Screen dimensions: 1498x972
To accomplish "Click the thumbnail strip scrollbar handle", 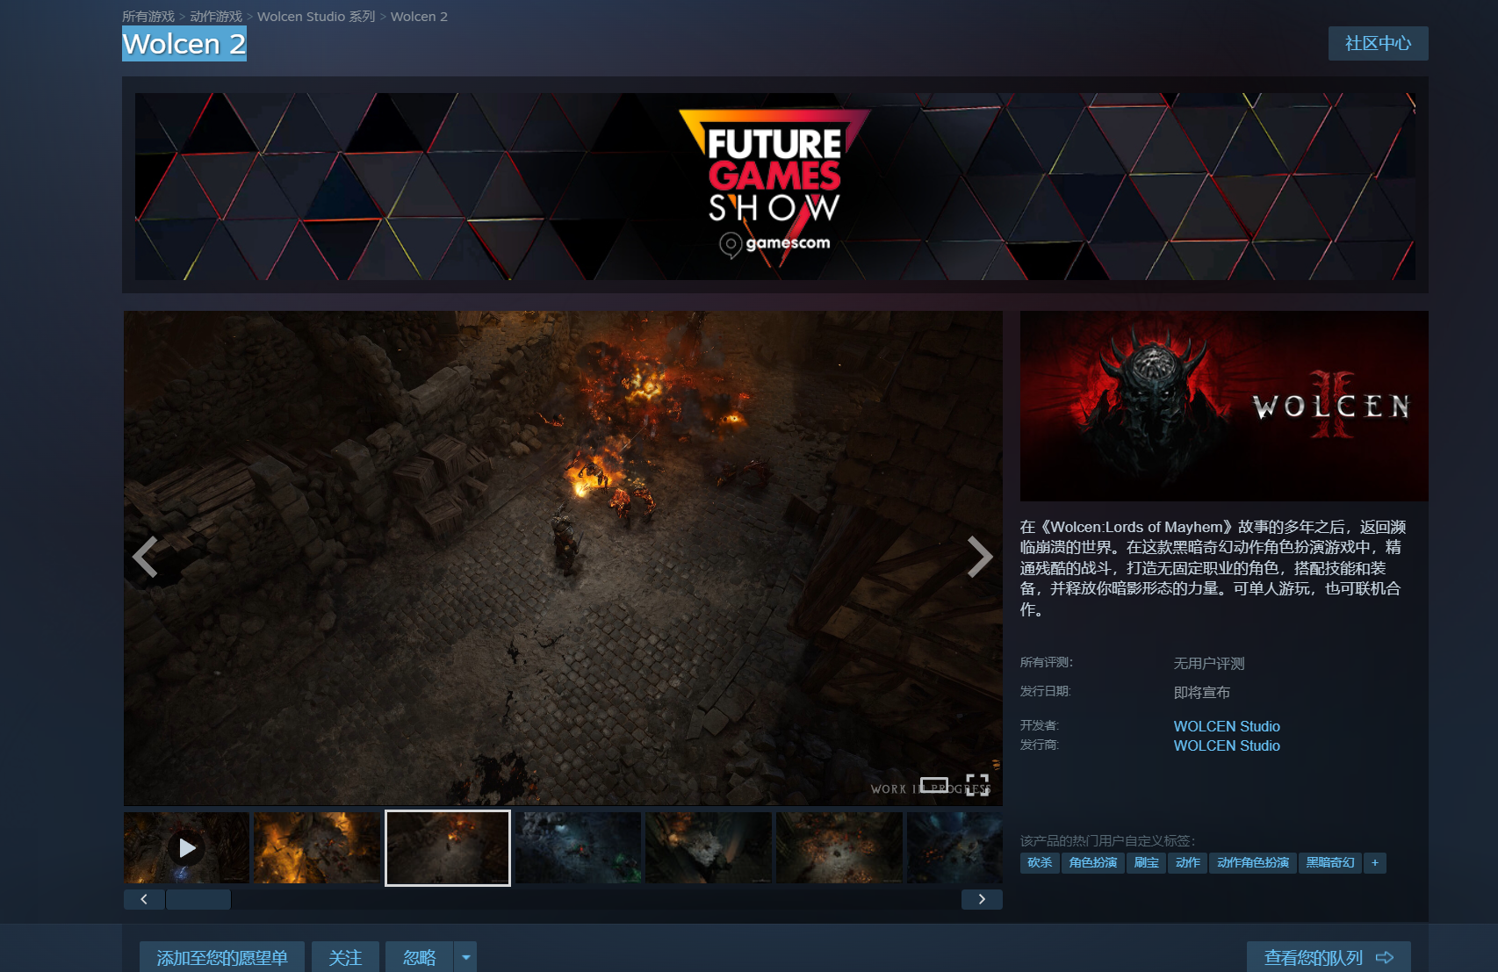I will [198, 899].
